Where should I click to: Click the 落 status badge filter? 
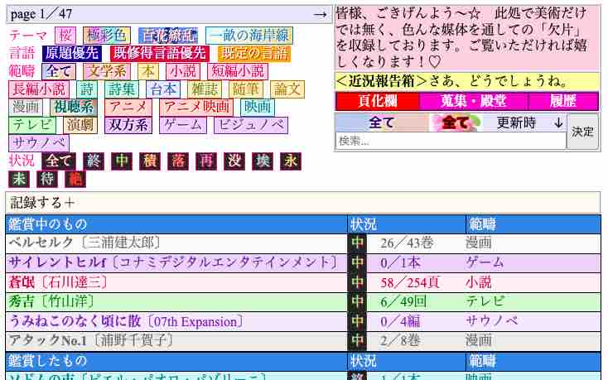(177, 161)
